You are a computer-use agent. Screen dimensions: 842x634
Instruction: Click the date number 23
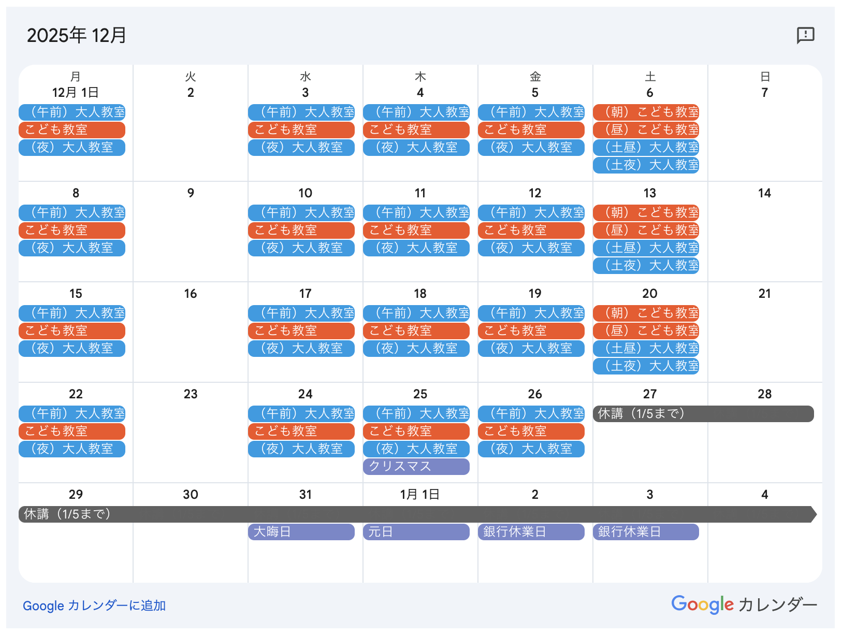pyautogui.click(x=191, y=394)
